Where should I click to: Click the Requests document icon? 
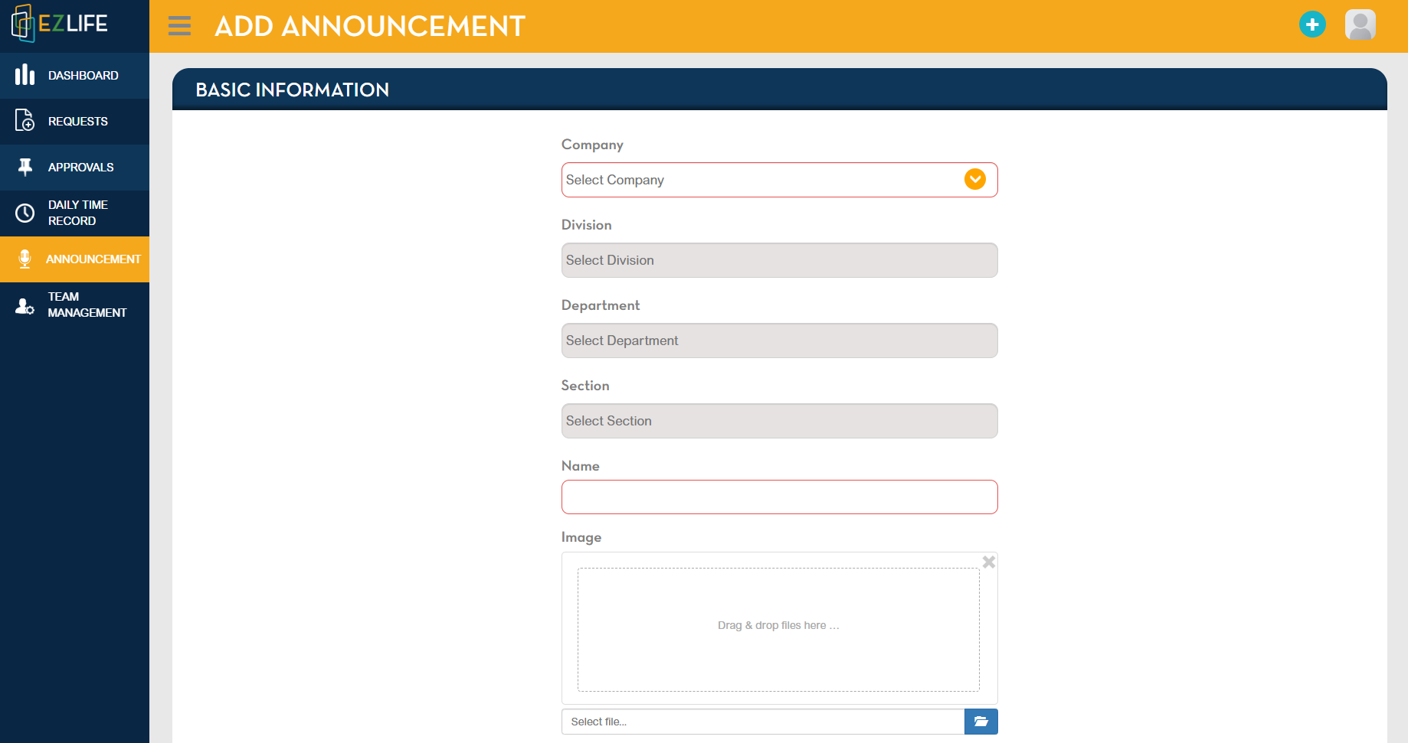pyautogui.click(x=25, y=120)
